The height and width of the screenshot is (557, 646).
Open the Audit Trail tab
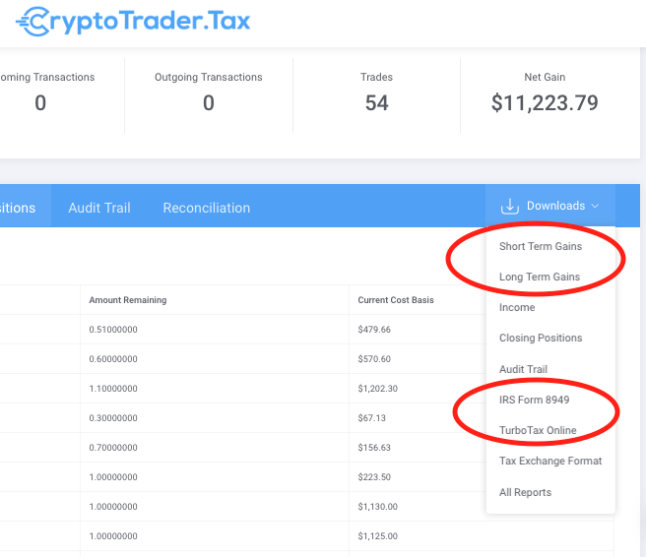coord(99,208)
